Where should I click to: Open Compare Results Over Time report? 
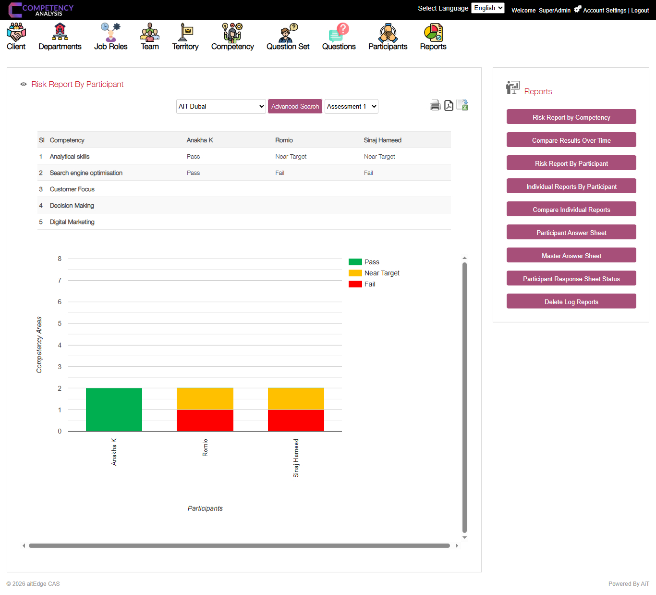tap(571, 139)
